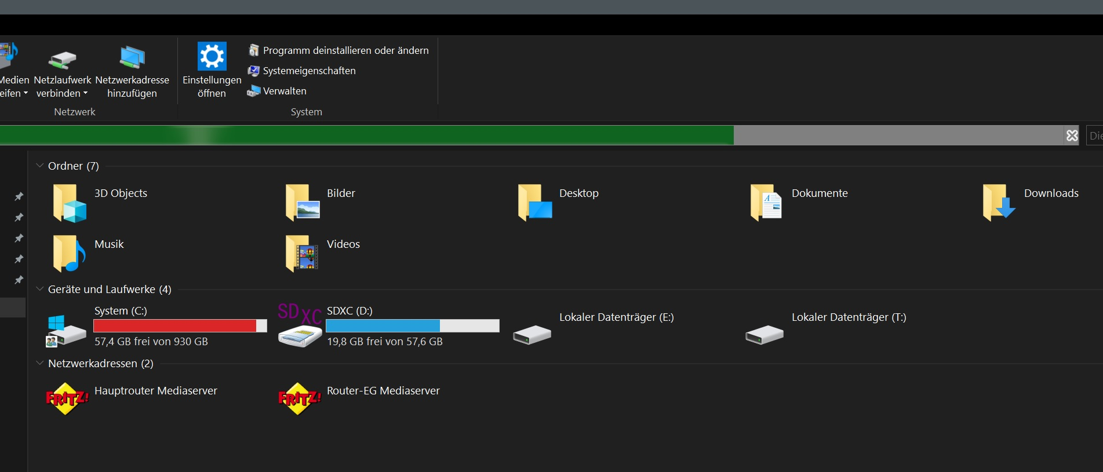The image size is (1103, 472).
Task: Select the SDXC (D:) card icon
Action: point(300,325)
